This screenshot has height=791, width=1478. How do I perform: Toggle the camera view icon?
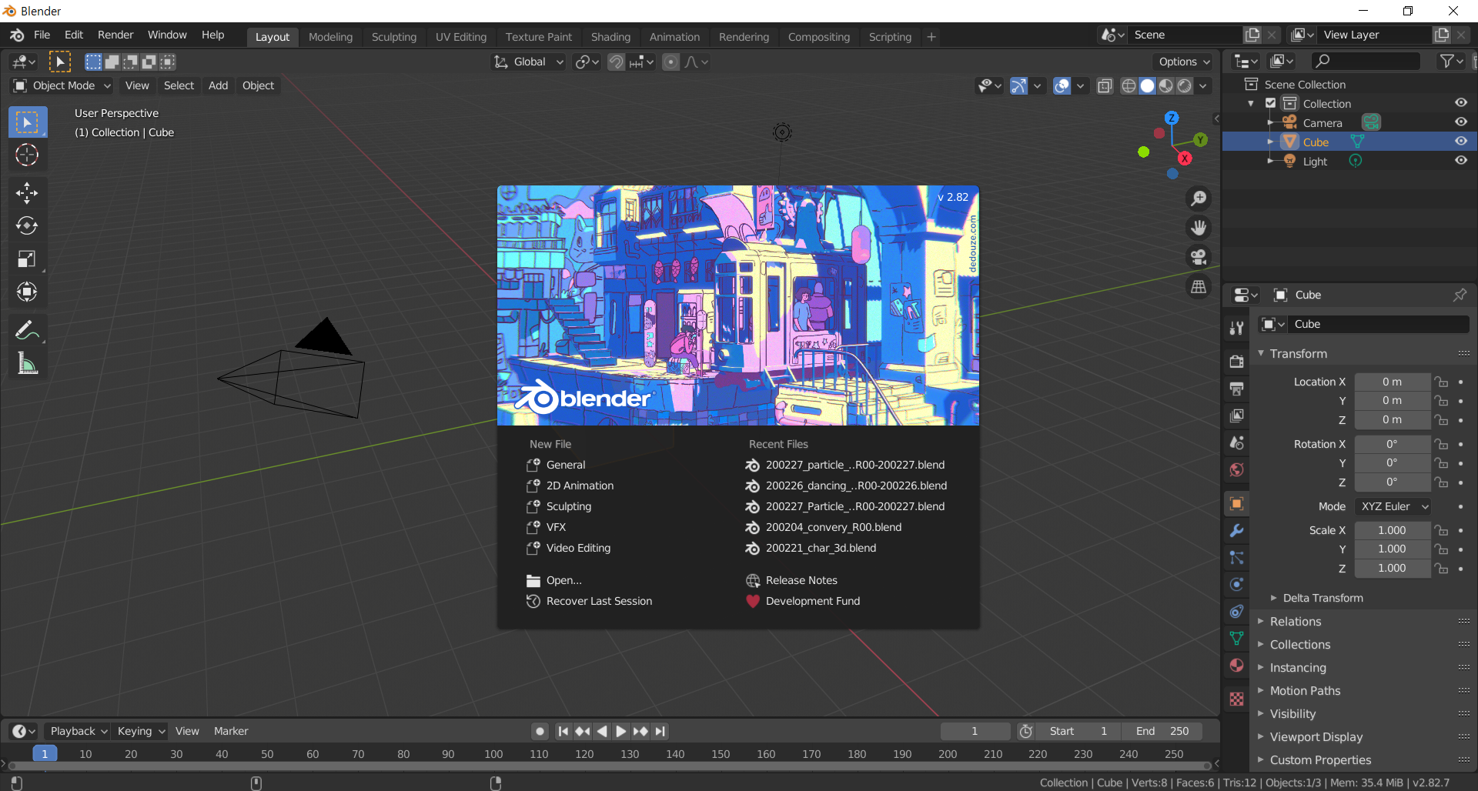pyautogui.click(x=1199, y=257)
